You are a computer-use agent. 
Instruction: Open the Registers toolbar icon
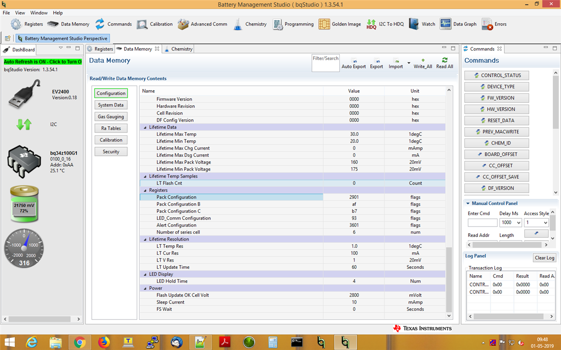(x=16, y=24)
